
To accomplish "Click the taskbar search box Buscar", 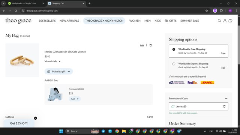I will tap(82, 131).
